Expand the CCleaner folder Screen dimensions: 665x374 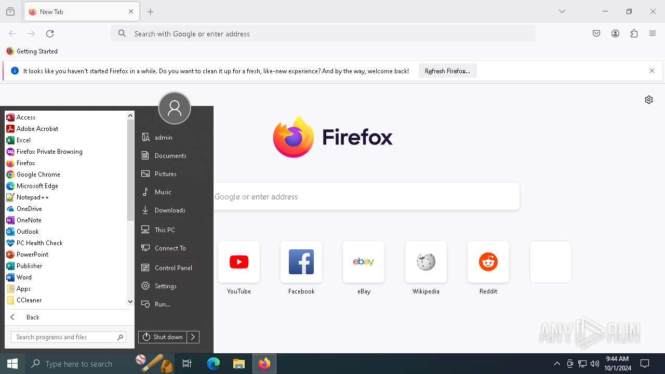(x=66, y=300)
